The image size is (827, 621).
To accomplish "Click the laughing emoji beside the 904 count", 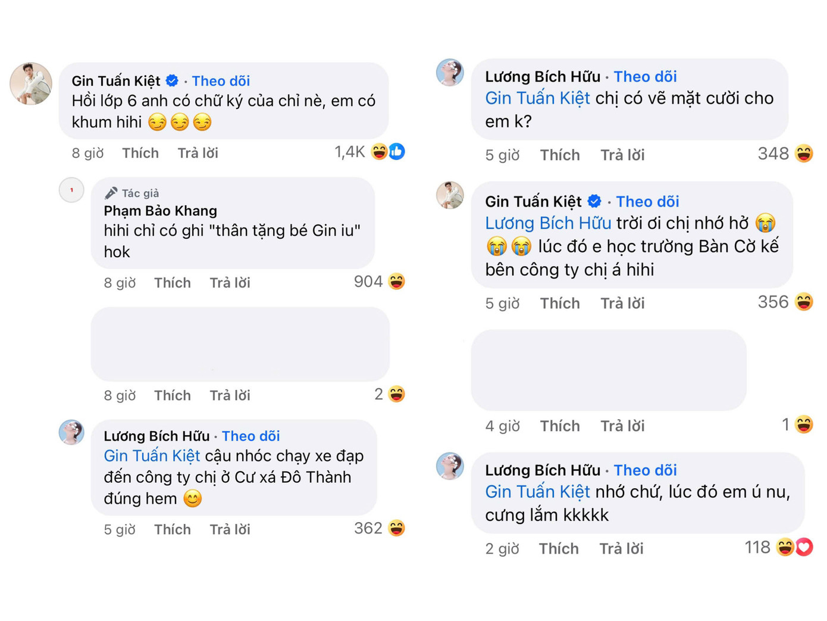I will click(396, 281).
